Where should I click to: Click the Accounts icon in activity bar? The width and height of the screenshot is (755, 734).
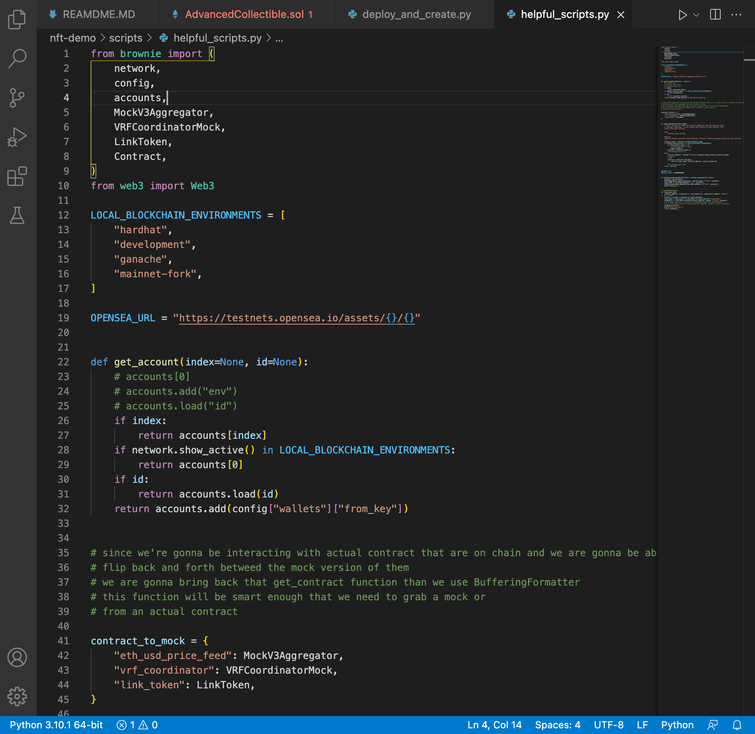17,657
